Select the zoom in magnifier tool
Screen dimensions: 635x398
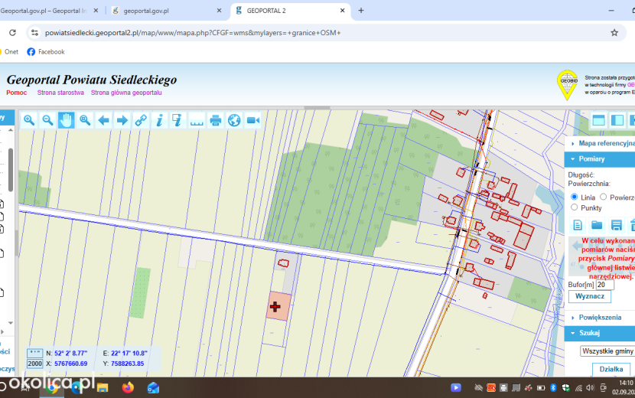[x=29, y=120]
